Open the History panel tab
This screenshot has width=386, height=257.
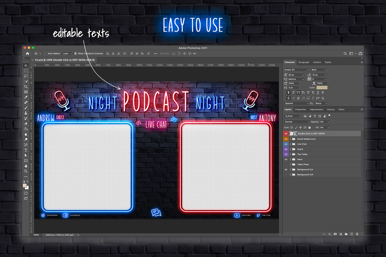point(331,109)
